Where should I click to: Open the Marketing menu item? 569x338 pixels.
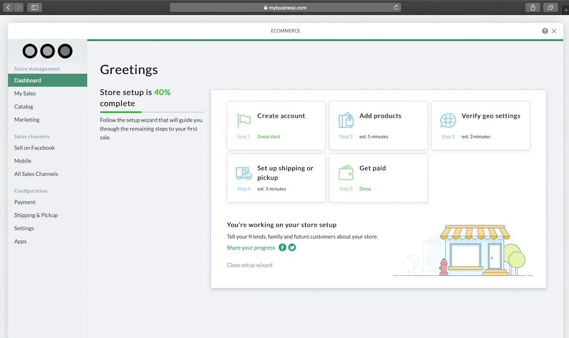tap(27, 120)
